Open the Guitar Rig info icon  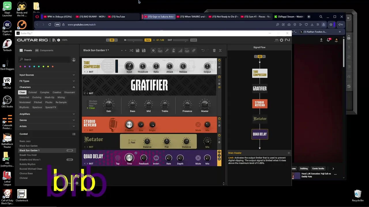click(x=59, y=40)
